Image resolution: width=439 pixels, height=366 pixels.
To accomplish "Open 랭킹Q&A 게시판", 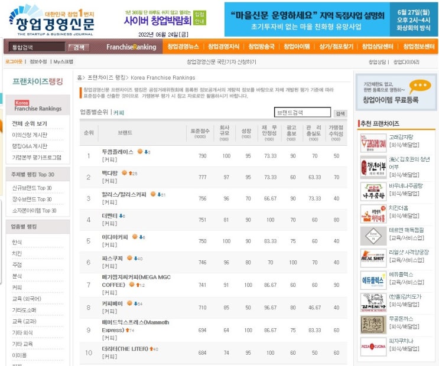I will coord(30,146).
